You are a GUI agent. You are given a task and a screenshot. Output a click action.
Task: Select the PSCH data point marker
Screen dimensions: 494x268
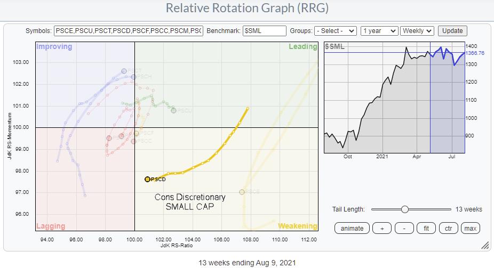(133, 77)
